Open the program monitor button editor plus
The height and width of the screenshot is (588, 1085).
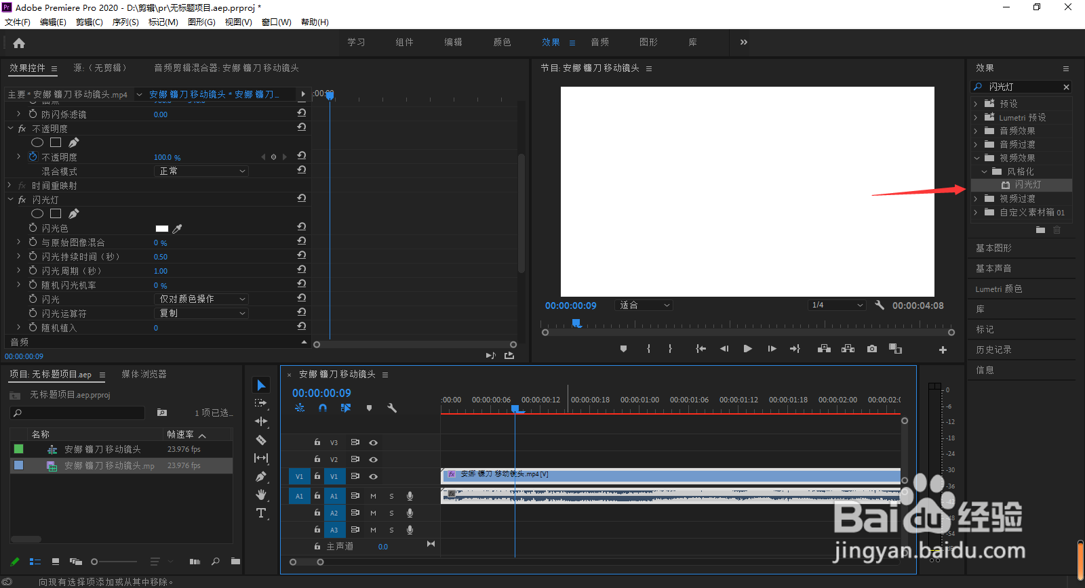click(943, 350)
